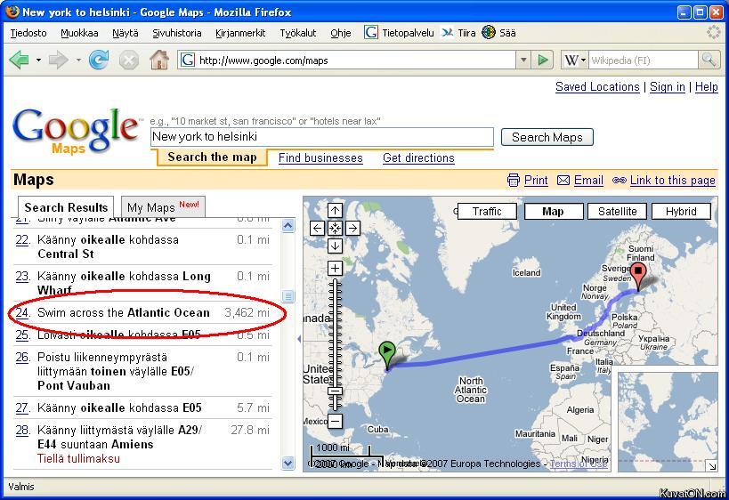Click the center return-to-last-result map button
This screenshot has width=729, height=500.
click(335, 228)
